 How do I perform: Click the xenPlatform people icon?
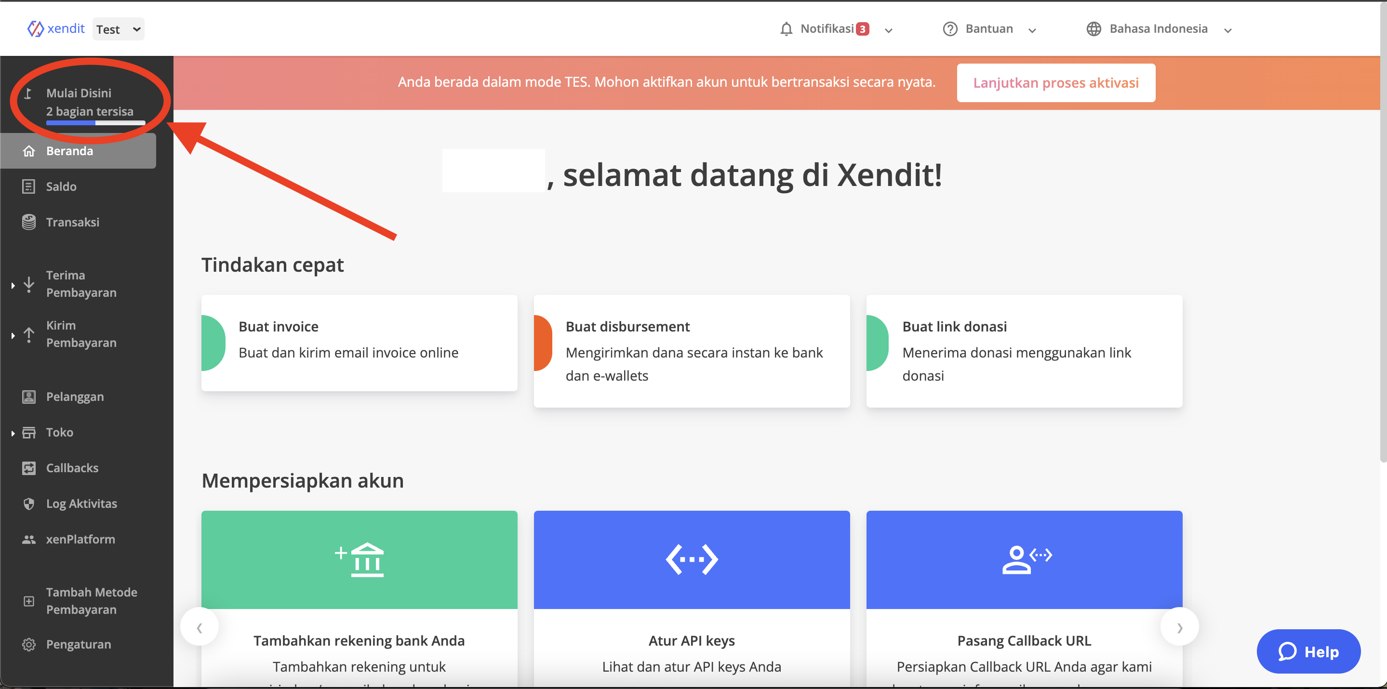pos(29,539)
